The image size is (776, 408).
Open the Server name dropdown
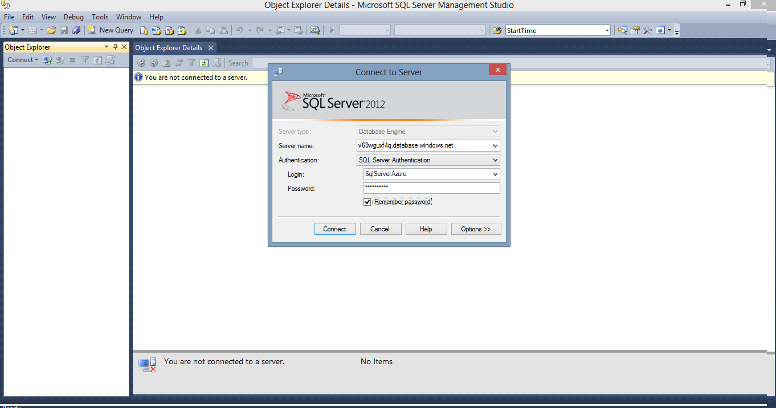point(495,145)
